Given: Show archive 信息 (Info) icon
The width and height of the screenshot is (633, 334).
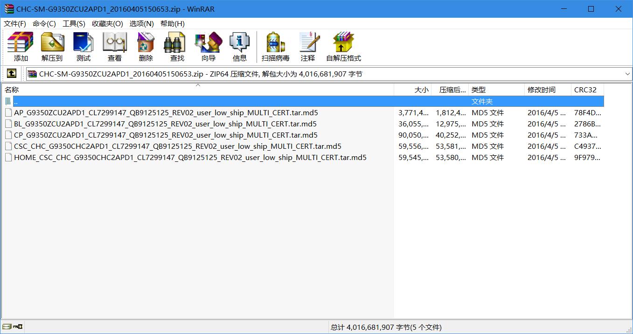Looking at the screenshot, I should pyautogui.click(x=239, y=47).
